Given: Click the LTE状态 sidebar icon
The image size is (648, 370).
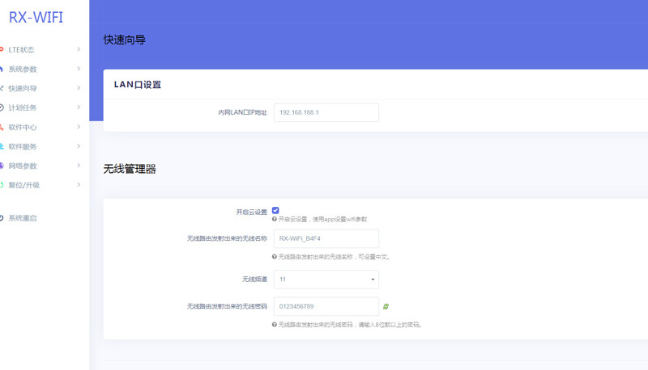Looking at the screenshot, I should pyautogui.click(x=2, y=49).
